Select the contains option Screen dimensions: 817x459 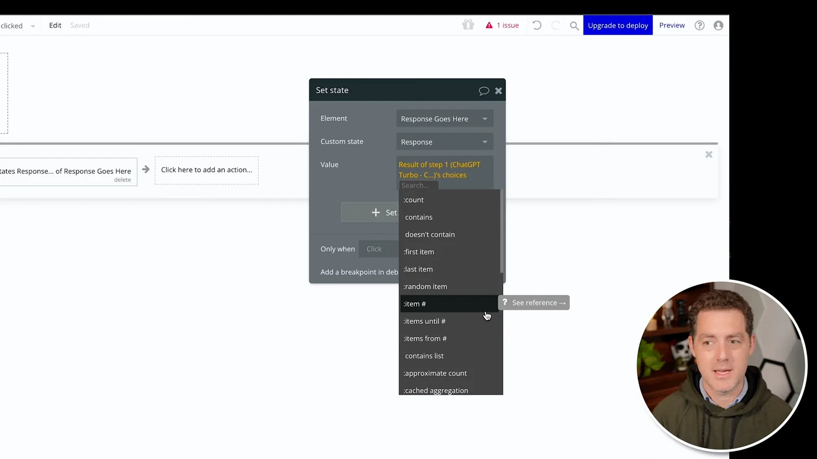449,217
